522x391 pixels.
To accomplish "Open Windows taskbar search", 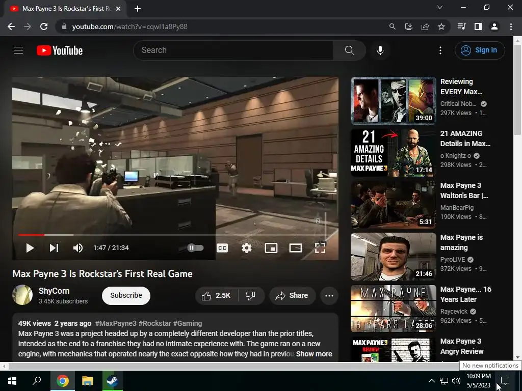I will [37, 381].
